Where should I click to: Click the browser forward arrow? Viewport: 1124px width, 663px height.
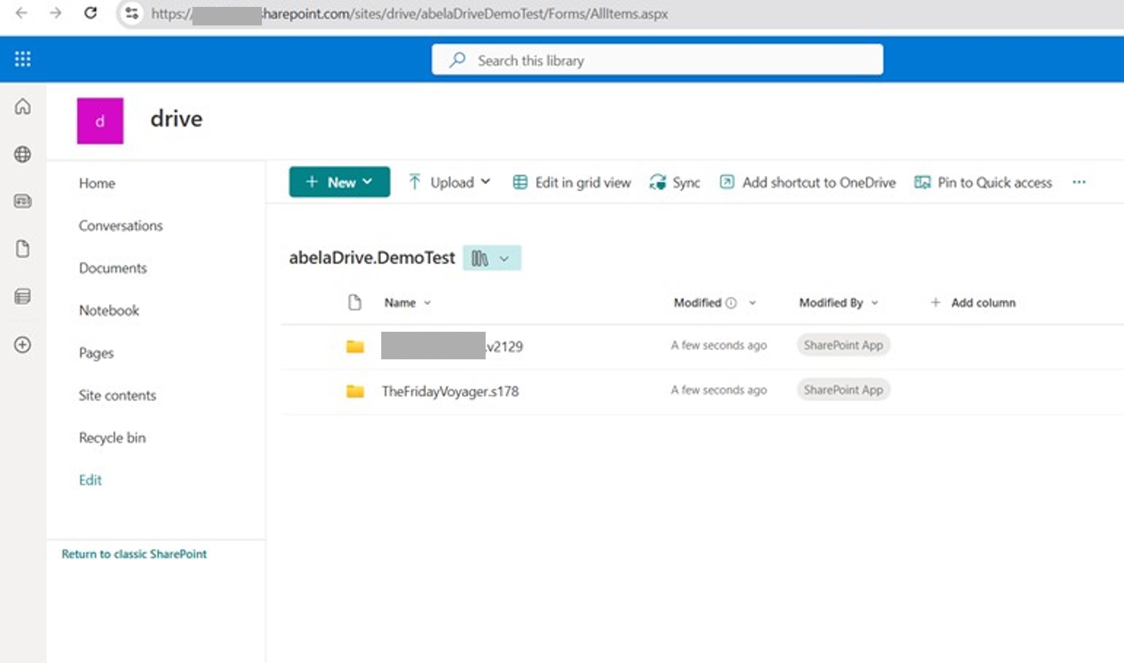click(56, 13)
